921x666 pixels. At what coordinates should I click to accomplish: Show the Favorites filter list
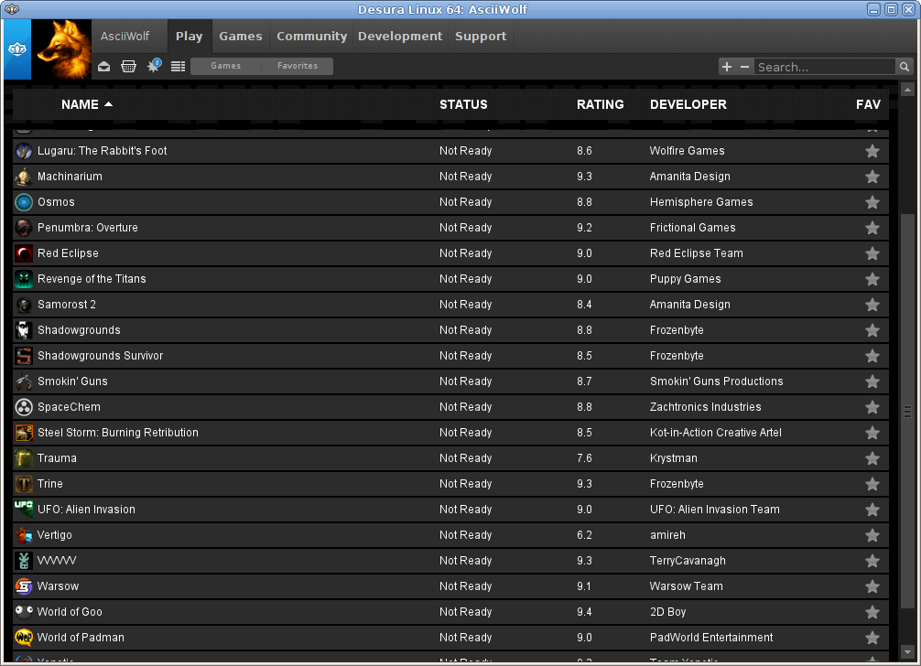pos(298,66)
